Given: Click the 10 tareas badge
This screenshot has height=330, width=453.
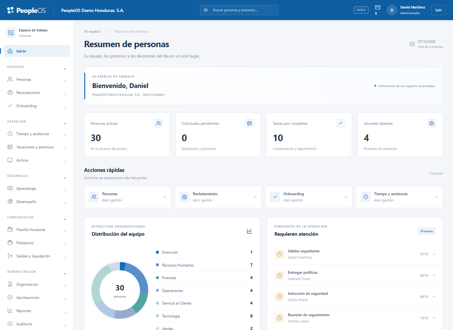Looking at the screenshot, I should coord(427,231).
